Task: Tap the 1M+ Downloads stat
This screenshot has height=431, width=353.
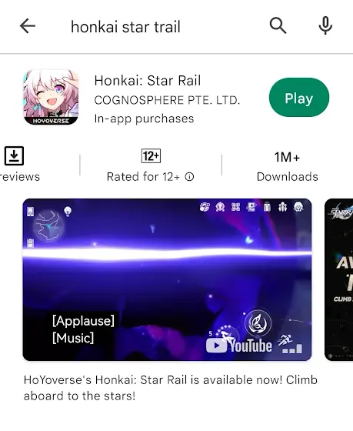Action: [287, 166]
